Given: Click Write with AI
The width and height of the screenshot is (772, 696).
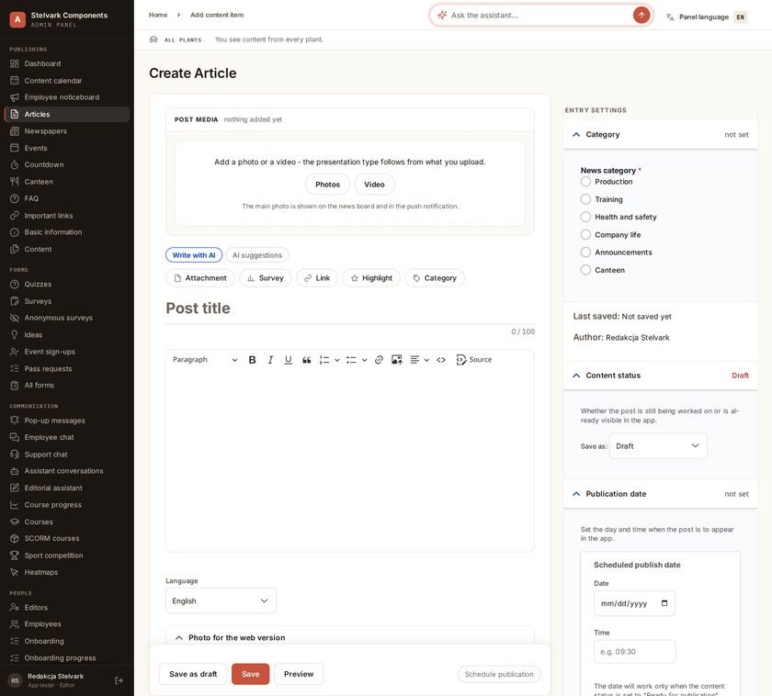Looking at the screenshot, I should coord(194,255).
